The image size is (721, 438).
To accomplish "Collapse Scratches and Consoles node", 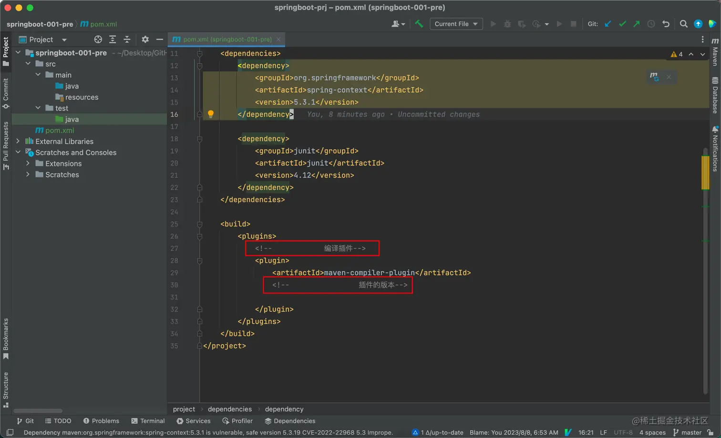I will (x=18, y=152).
